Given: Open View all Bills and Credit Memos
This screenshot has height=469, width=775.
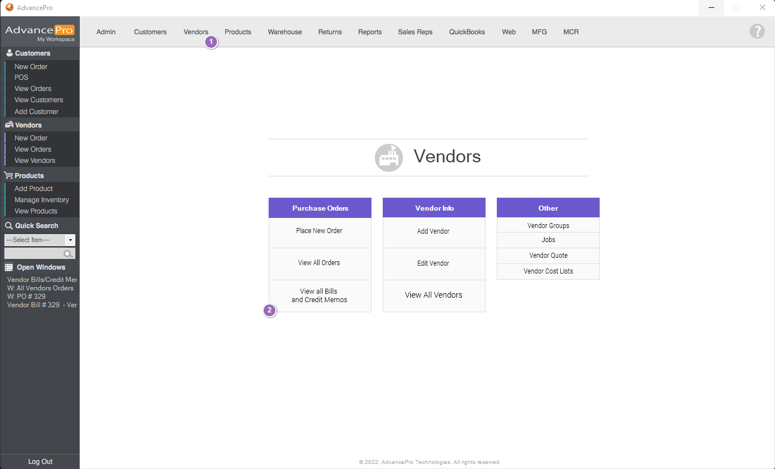Looking at the screenshot, I should click(319, 295).
